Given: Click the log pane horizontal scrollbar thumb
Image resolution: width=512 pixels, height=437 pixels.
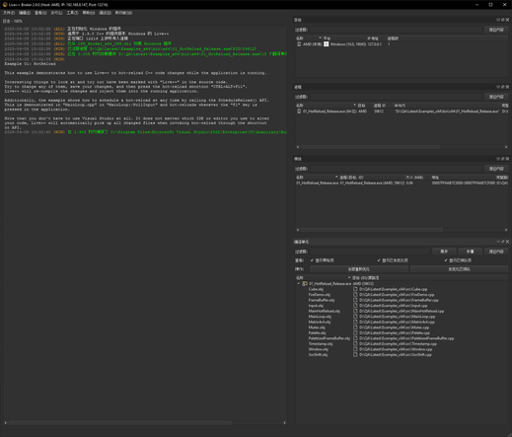Looking at the screenshot, I should [120, 422].
